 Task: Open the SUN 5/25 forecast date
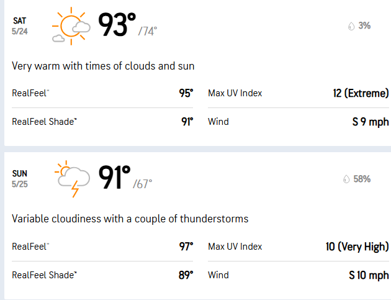coord(20,179)
